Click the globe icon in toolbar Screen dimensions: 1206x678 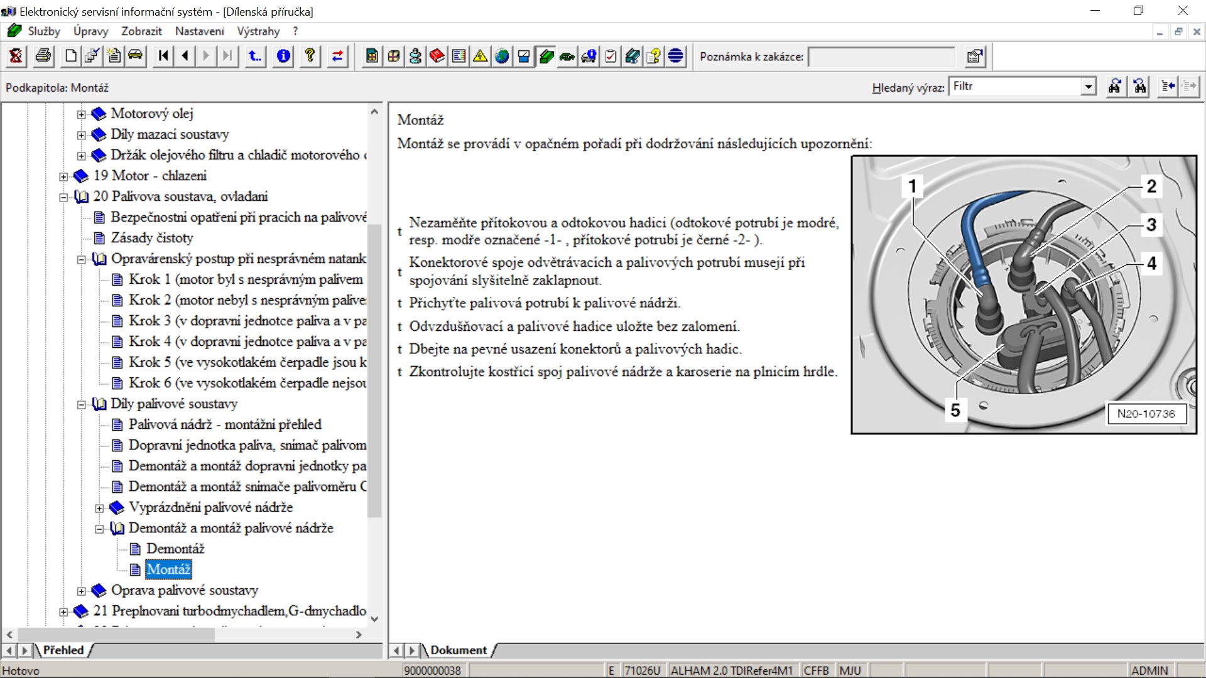tap(502, 56)
